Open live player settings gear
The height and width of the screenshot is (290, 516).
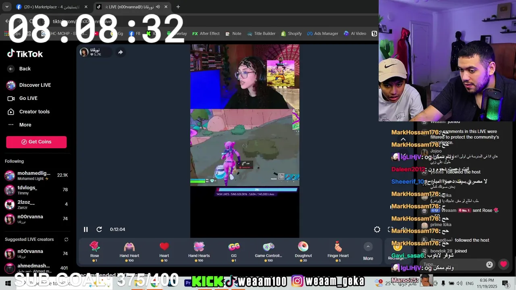click(377, 229)
